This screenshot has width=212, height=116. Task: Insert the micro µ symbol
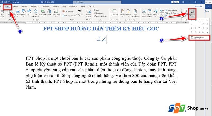click(x=207, y=32)
